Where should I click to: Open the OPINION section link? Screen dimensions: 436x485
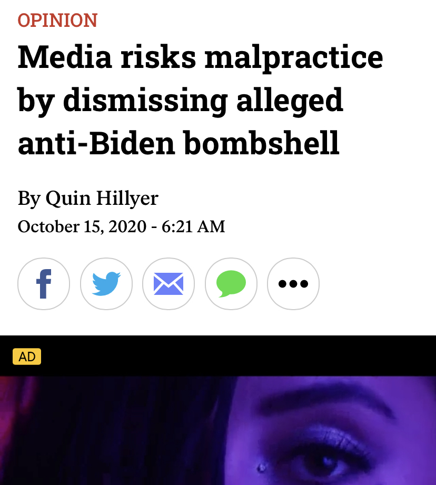pyautogui.click(x=57, y=21)
